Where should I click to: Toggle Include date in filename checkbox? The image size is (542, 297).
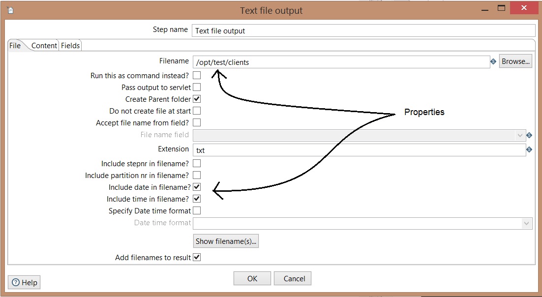[x=197, y=187]
